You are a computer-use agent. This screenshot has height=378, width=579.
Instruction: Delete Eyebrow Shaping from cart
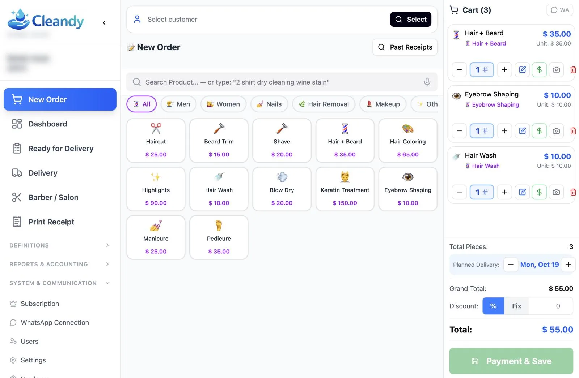(573, 131)
